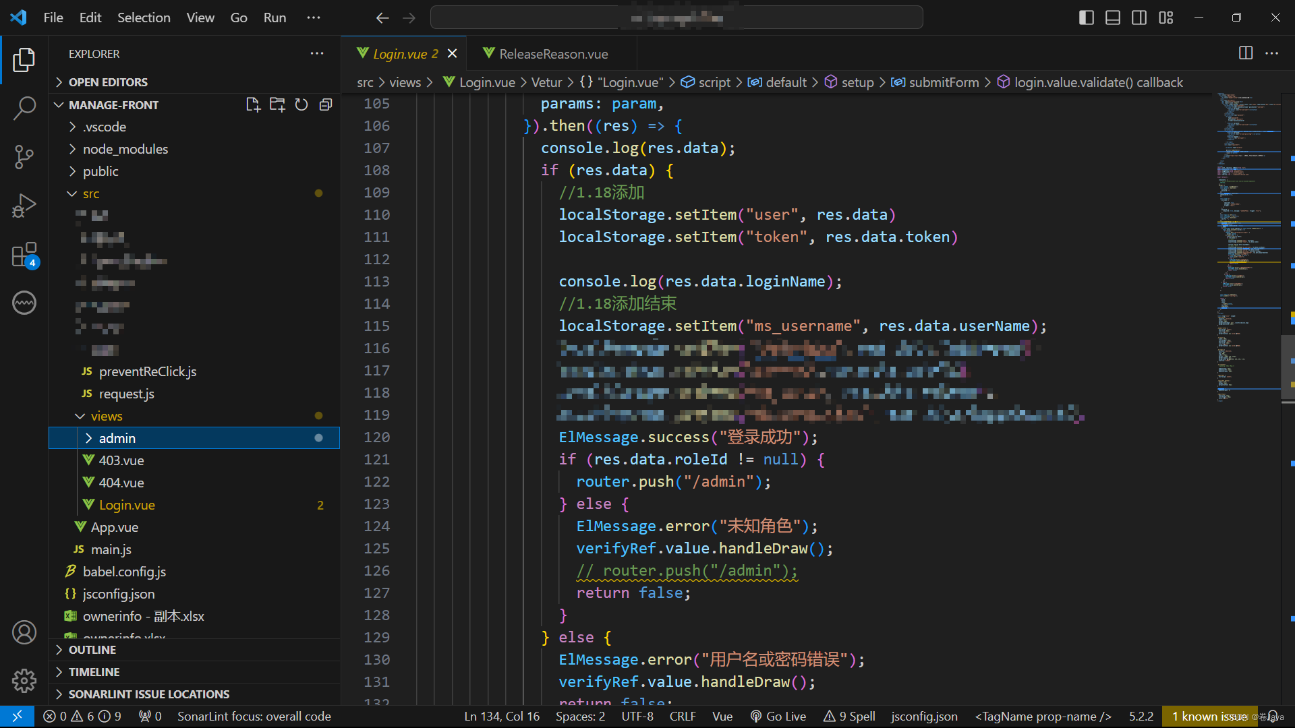Open the Extensions view
This screenshot has width=1295, height=728.
click(24, 255)
